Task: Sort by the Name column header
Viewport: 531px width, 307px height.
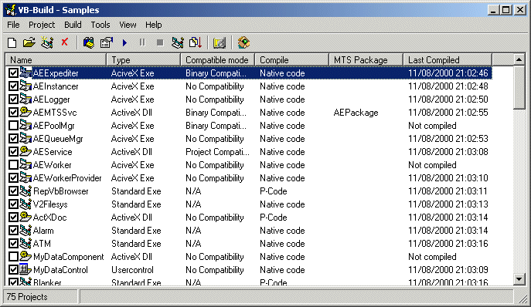Action: point(56,60)
